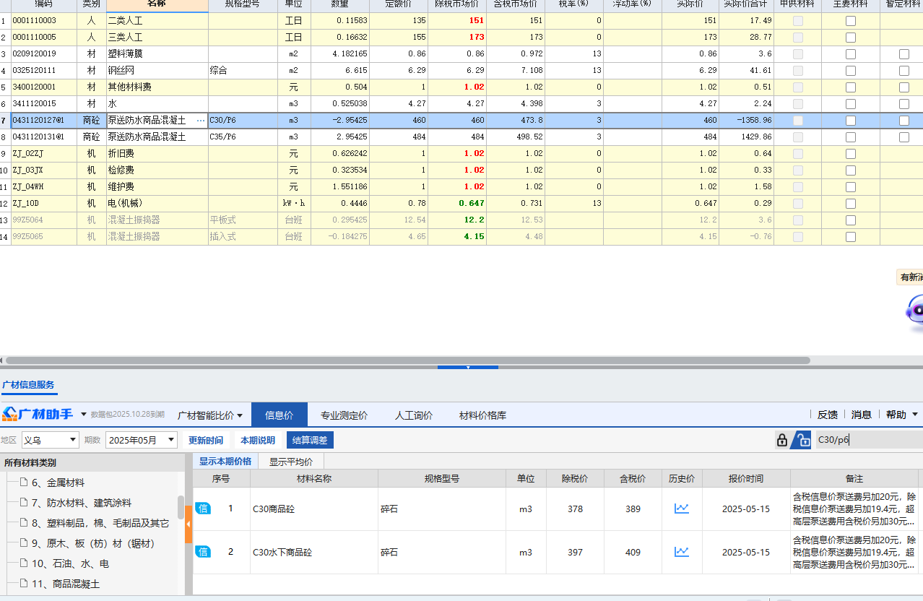Open the 反馈 link
The width and height of the screenshot is (923, 601).
tap(828, 415)
